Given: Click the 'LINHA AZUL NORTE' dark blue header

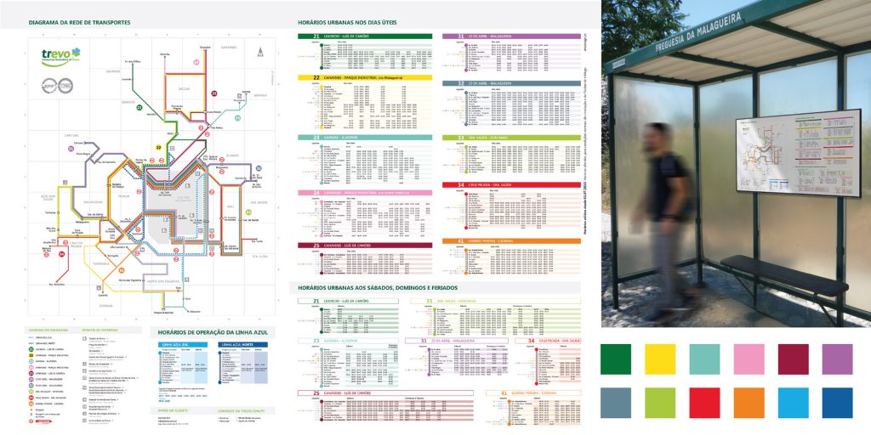Looking at the screenshot, I should tap(242, 345).
